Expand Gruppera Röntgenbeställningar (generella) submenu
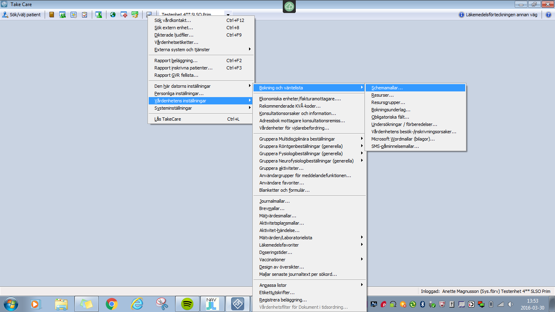This screenshot has height=312, width=555. [309, 146]
